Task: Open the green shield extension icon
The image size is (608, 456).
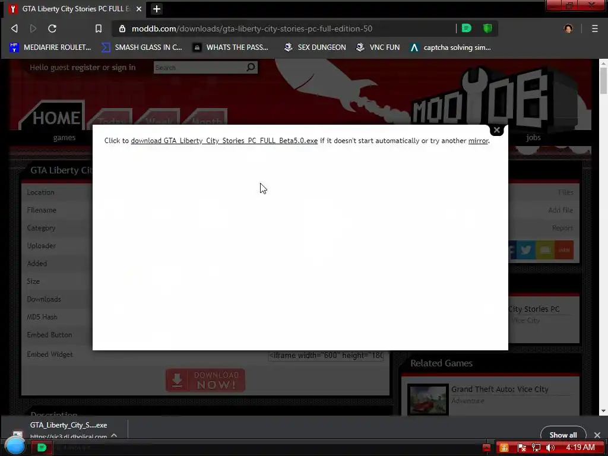Action: click(487, 28)
